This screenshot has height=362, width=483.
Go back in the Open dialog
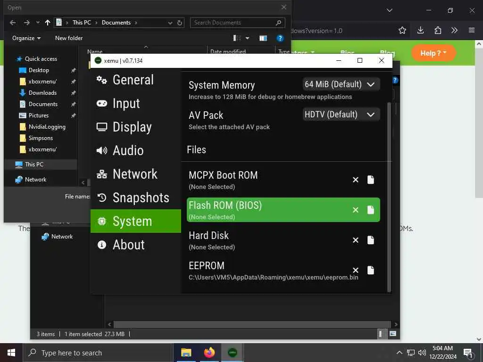[x=13, y=23]
